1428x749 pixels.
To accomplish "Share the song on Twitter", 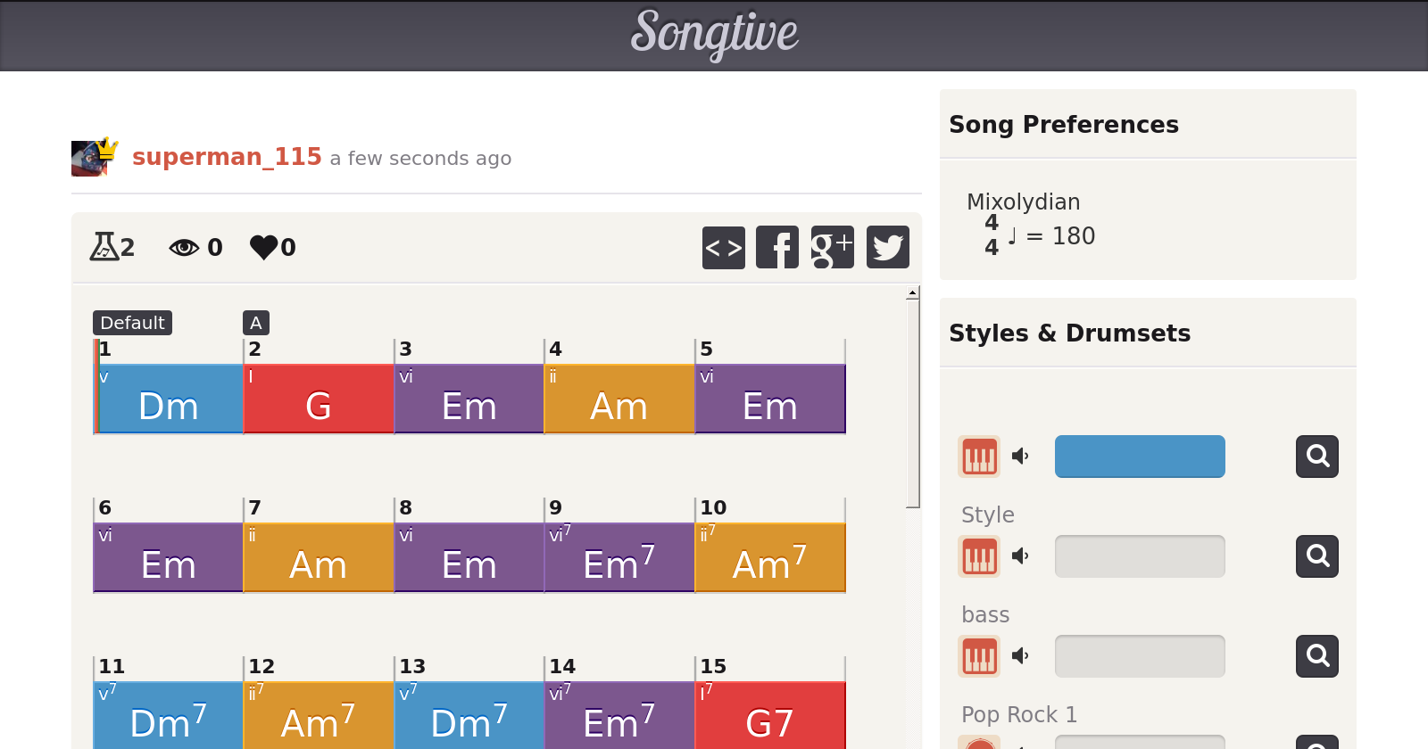I will (887, 247).
